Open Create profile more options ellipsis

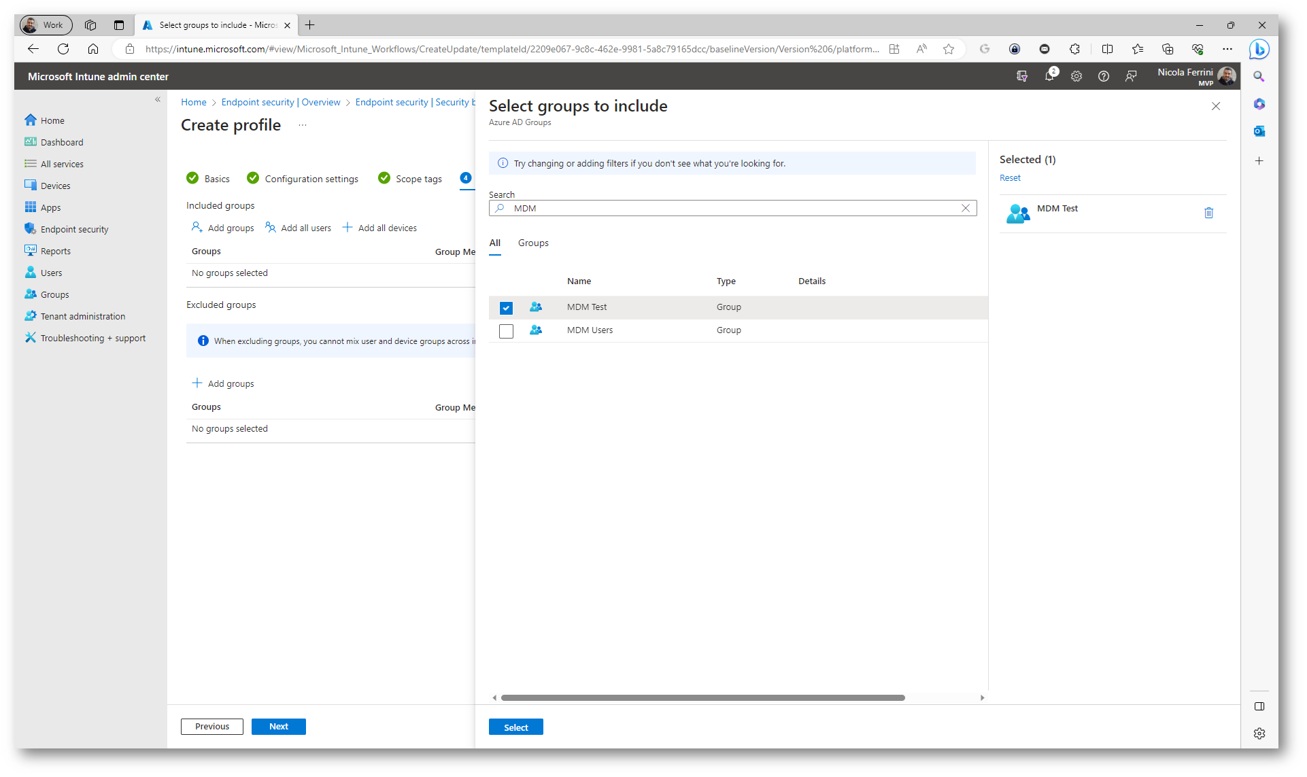point(303,125)
